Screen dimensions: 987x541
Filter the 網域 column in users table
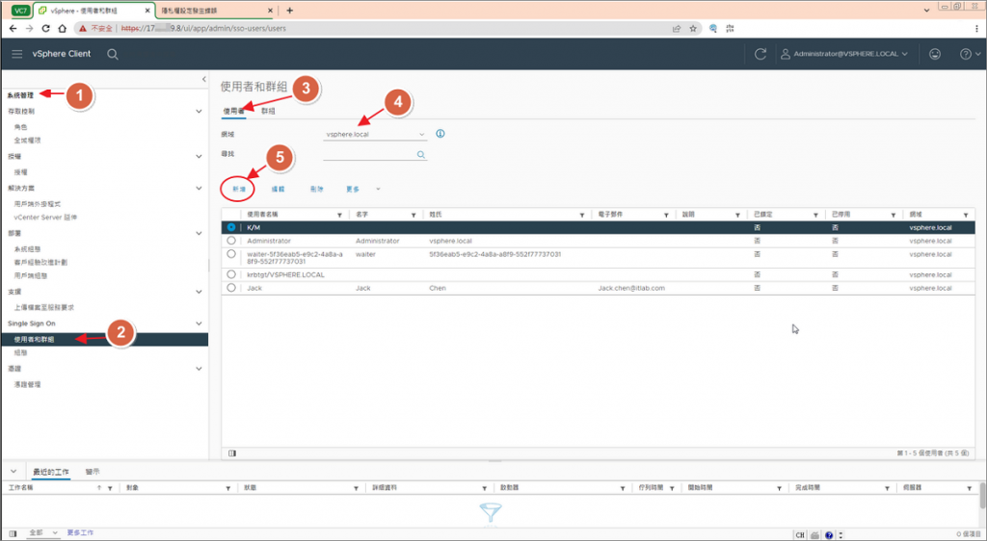coord(966,215)
